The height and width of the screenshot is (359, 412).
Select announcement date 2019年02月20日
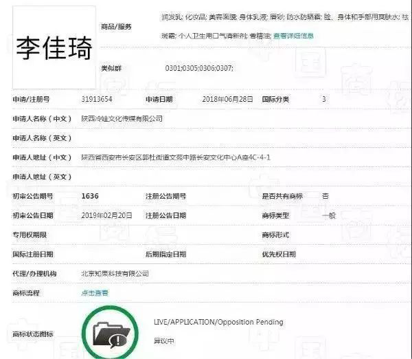tap(106, 215)
